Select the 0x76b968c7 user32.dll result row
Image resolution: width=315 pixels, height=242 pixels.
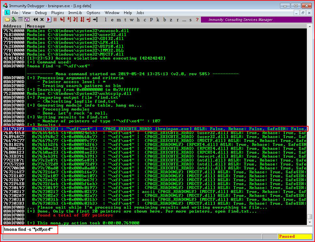[155, 137]
